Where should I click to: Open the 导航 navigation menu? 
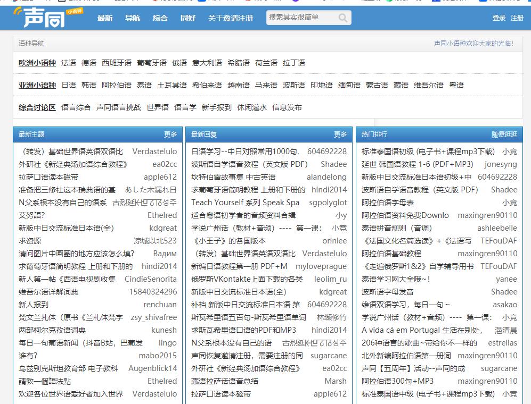coord(132,18)
